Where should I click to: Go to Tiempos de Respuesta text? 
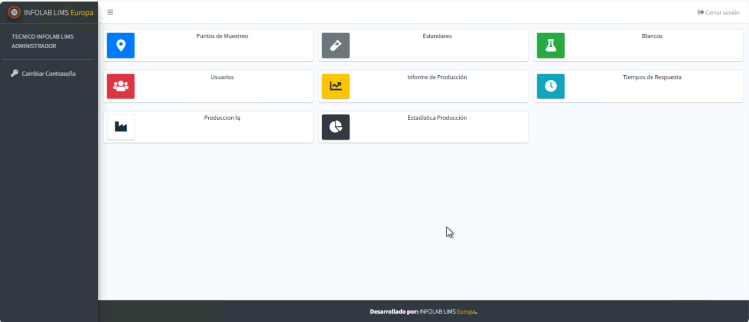point(652,77)
